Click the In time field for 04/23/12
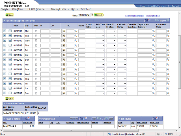Image resolution: width=181 pixels, height=136 pixels. click(x=45, y=65)
